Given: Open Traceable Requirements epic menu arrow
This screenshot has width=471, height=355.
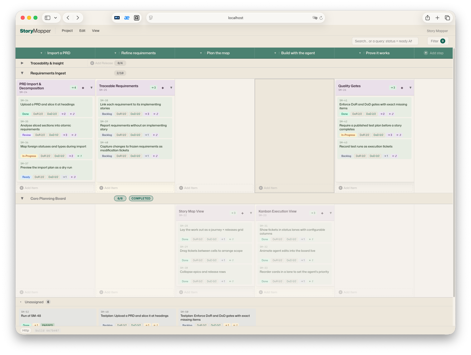Looking at the screenshot, I should click(171, 88).
